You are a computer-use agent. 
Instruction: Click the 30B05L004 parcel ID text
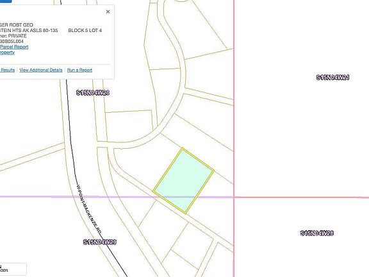(12, 42)
